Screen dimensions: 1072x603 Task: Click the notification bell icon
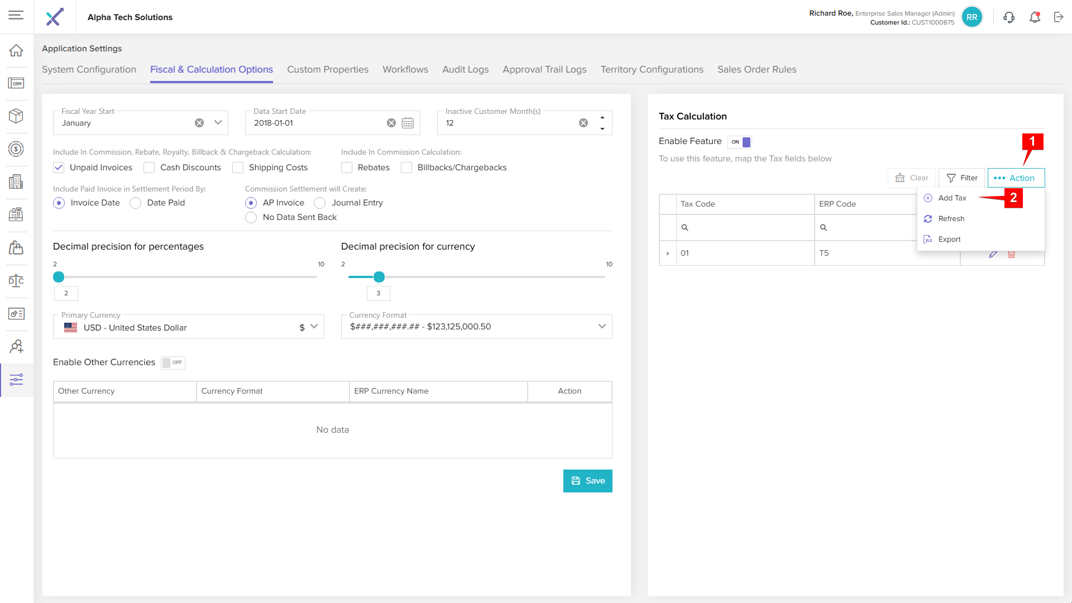[x=1035, y=17]
